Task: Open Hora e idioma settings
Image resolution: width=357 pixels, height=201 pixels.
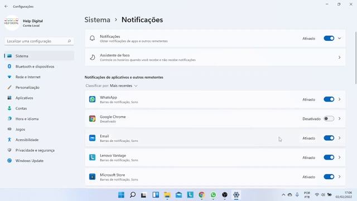Action: [39, 119]
